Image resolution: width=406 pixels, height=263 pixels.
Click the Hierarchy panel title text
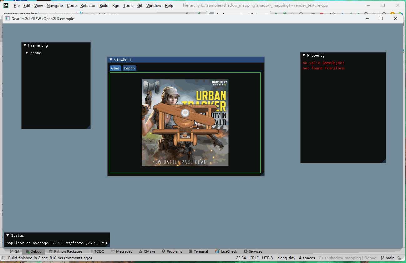pyautogui.click(x=38, y=45)
